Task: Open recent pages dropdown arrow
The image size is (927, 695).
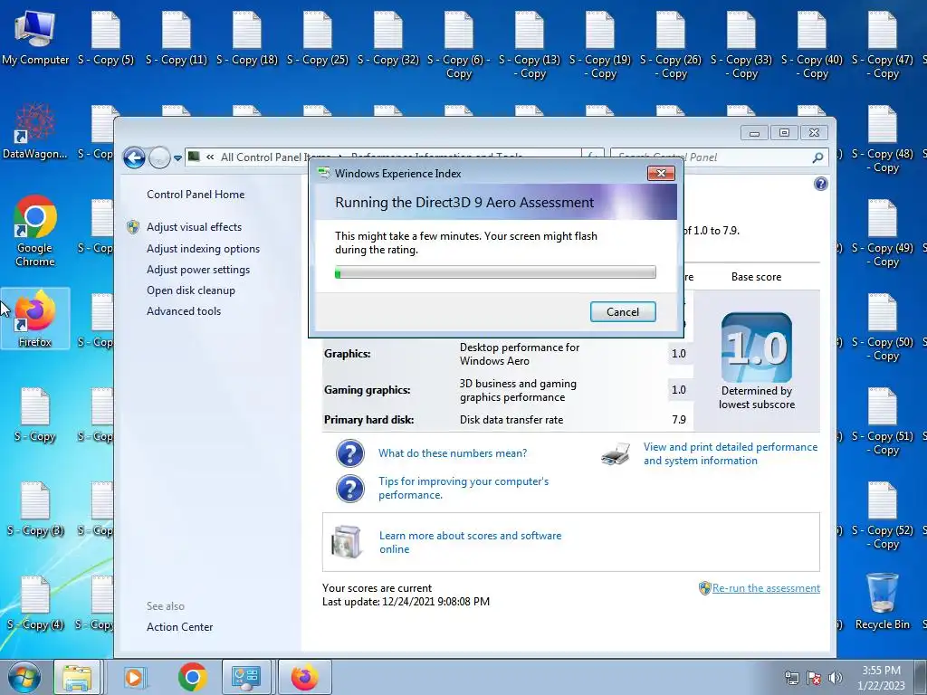Action: tap(177, 157)
